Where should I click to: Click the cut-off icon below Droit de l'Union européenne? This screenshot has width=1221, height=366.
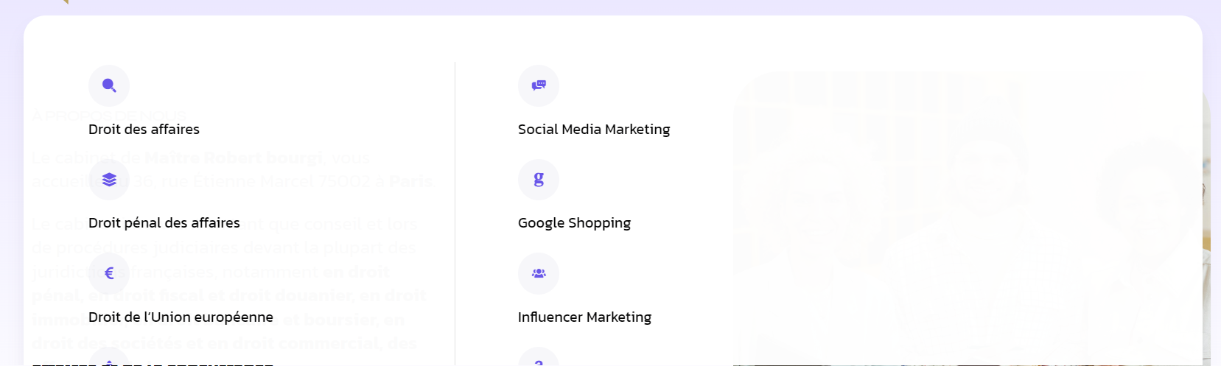(x=109, y=357)
